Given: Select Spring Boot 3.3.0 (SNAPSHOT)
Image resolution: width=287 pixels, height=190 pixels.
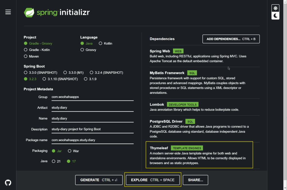Looking at the screenshot, I should pyautogui.click(x=40, y=73).
